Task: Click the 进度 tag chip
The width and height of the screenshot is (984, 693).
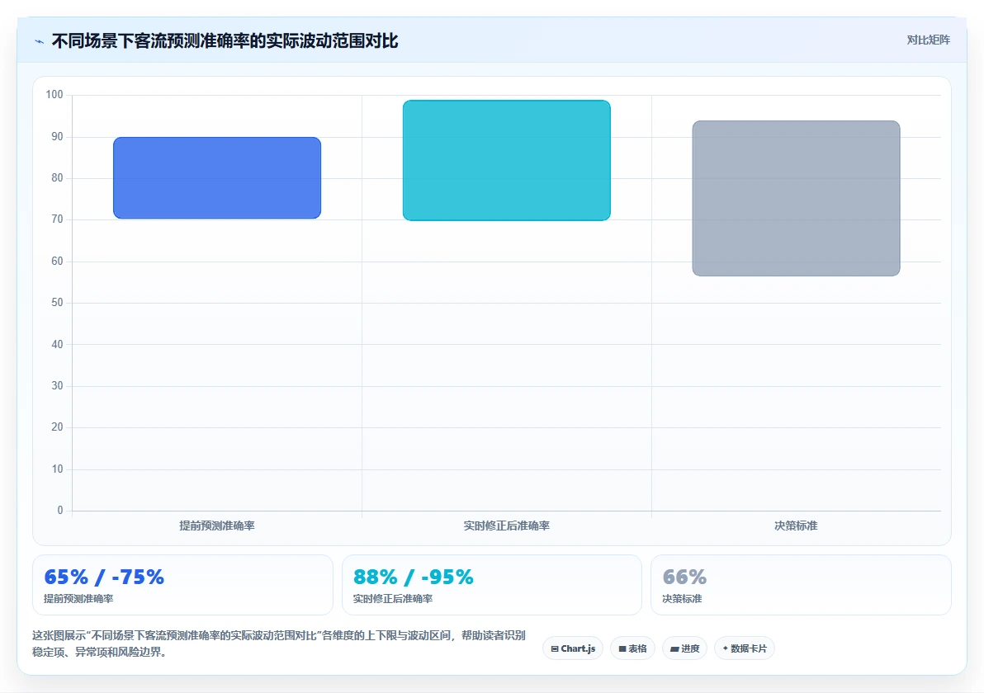Action: point(684,648)
